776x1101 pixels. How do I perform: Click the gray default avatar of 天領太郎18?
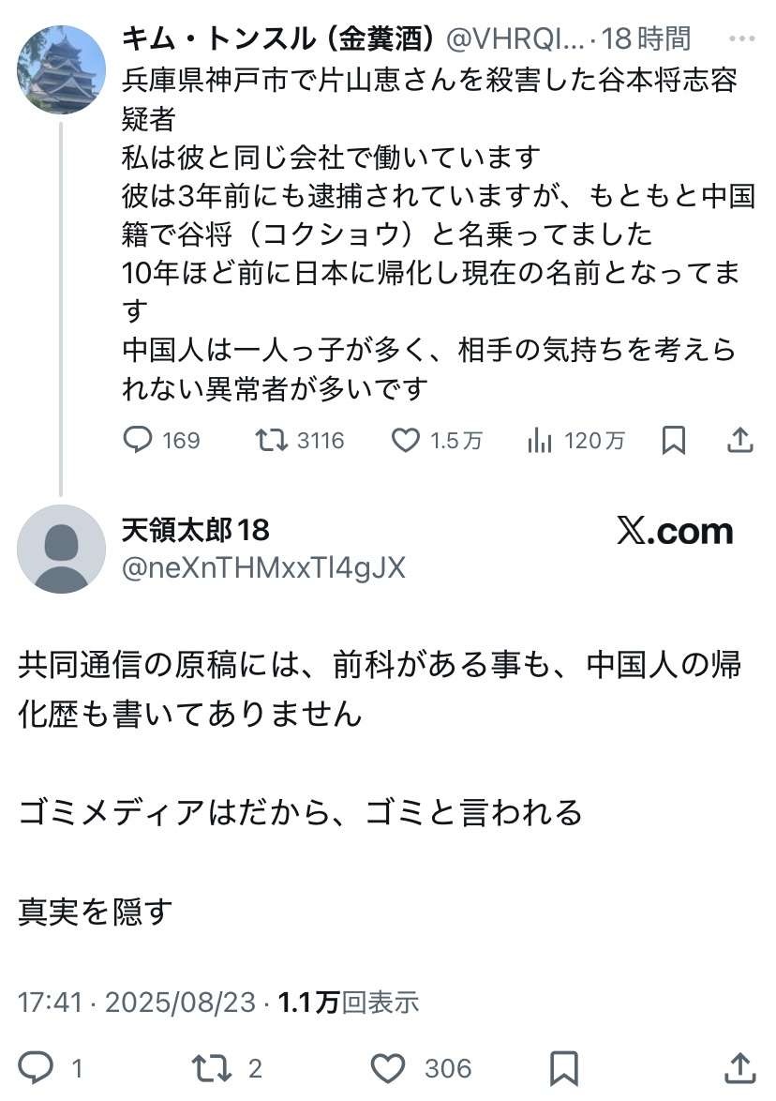tap(61, 549)
